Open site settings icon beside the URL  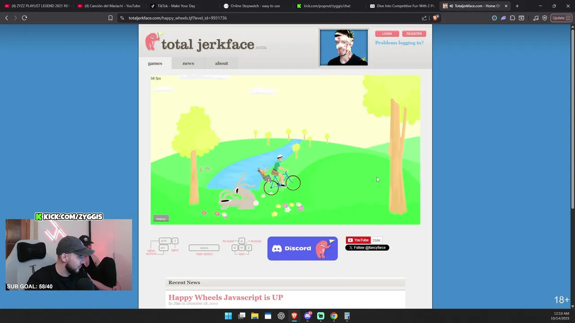click(x=122, y=18)
